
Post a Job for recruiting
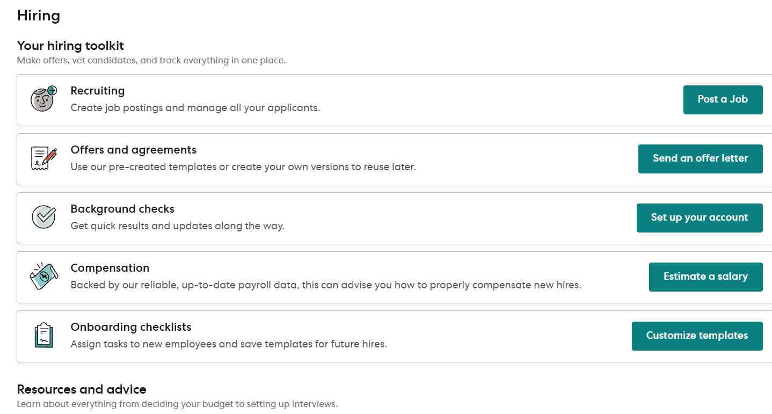pyautogui.click(x=723, y=99)
